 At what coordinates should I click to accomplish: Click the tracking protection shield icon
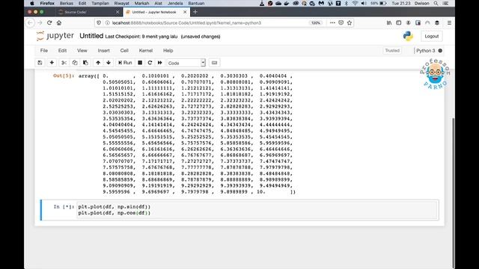[x=99, y=23]
